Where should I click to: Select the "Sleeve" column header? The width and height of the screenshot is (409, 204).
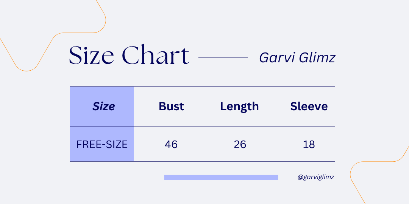tap(309, 107)
